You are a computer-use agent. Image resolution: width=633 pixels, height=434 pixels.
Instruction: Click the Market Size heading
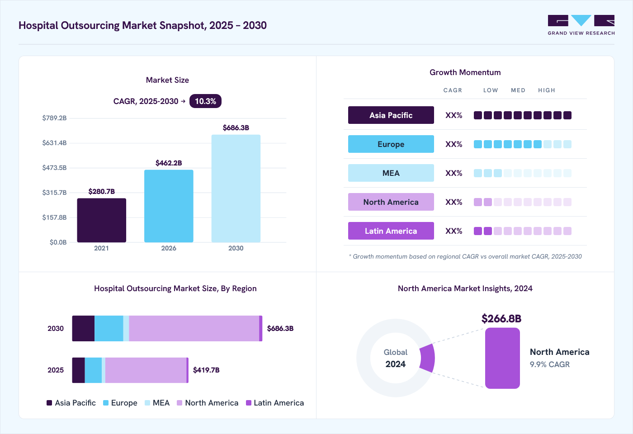(167, 80)
